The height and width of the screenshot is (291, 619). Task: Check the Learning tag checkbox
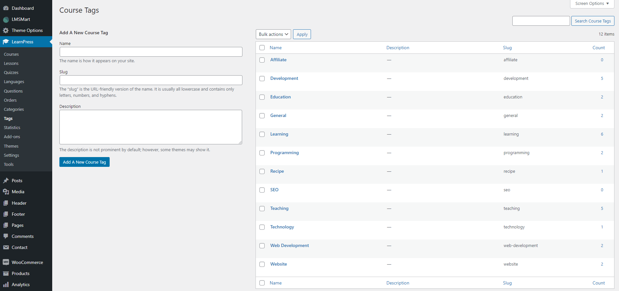[262, 134]
